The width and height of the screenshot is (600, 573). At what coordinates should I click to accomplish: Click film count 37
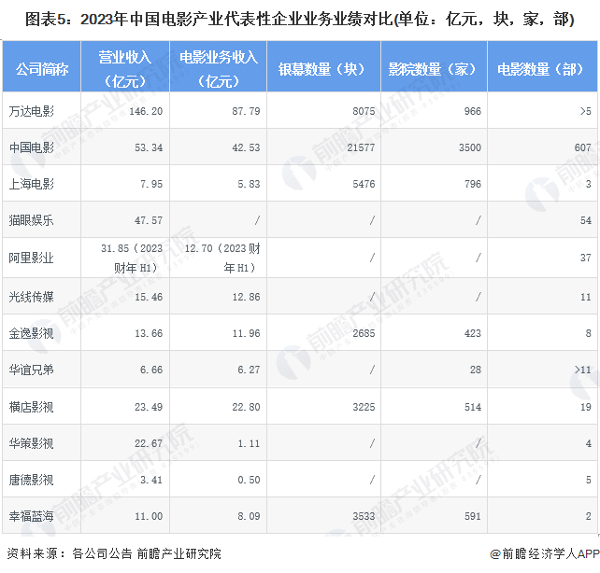[x=586, y=258]
